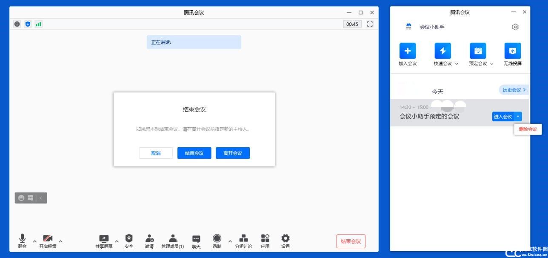Viewport: 548px width, 258px height.
Task: Open 分组讨论 breakout rooms
Action: click(x=243, y=241)
